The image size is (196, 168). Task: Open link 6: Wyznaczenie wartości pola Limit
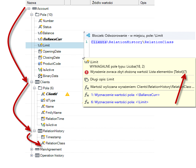point(120,102)
